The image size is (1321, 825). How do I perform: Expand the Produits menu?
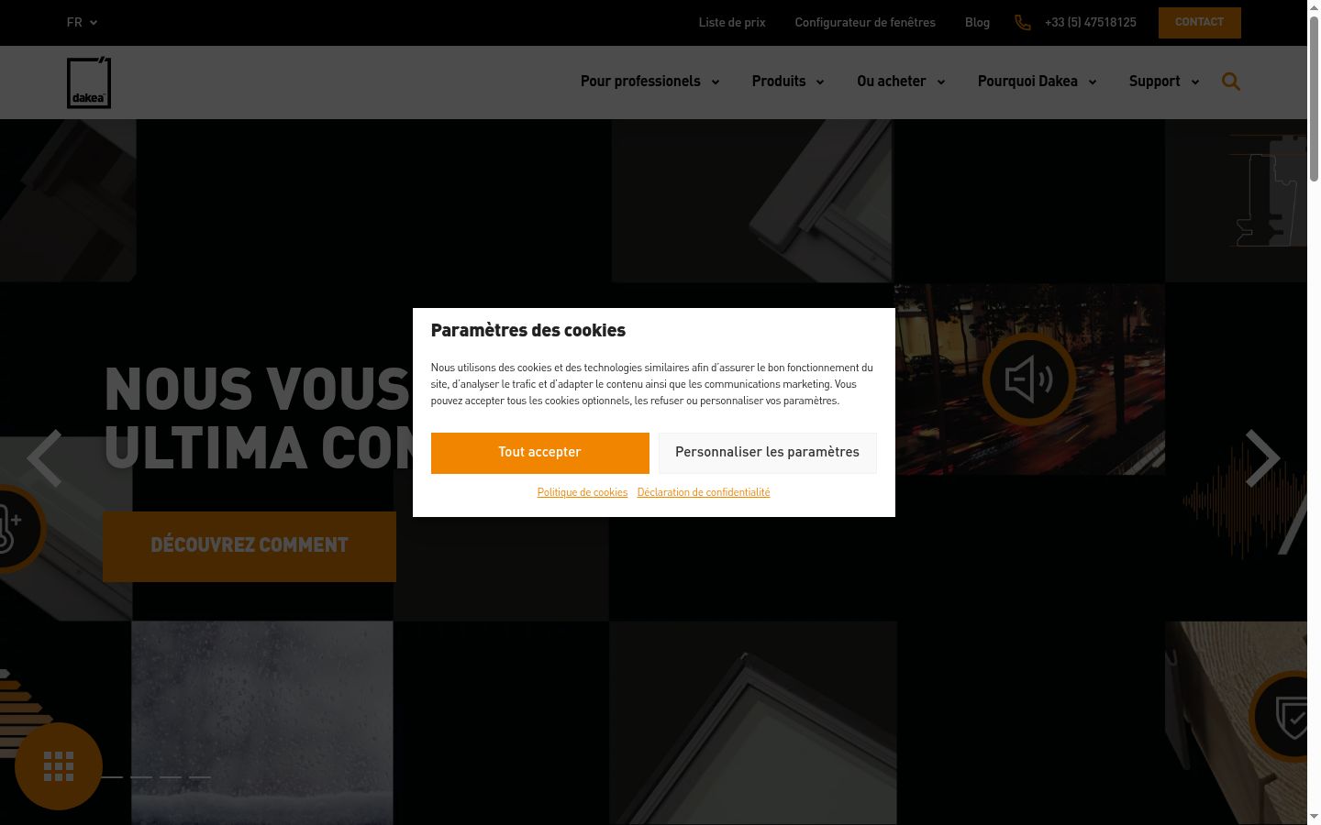(x=788, y=82)
